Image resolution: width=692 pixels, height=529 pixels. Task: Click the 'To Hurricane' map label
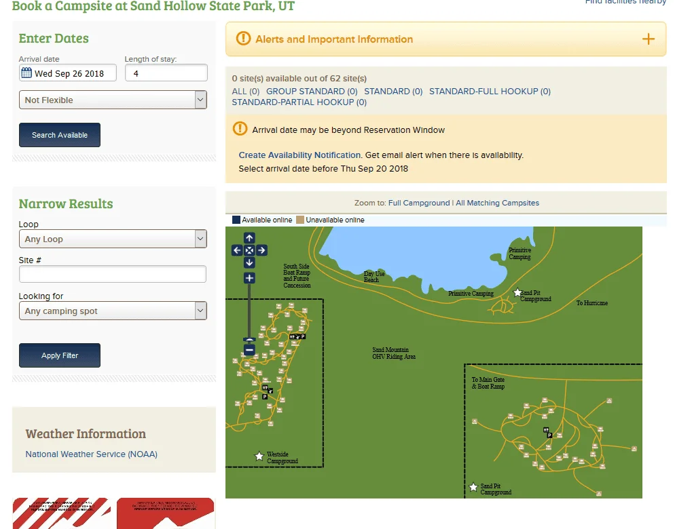(x=591, y=303)
